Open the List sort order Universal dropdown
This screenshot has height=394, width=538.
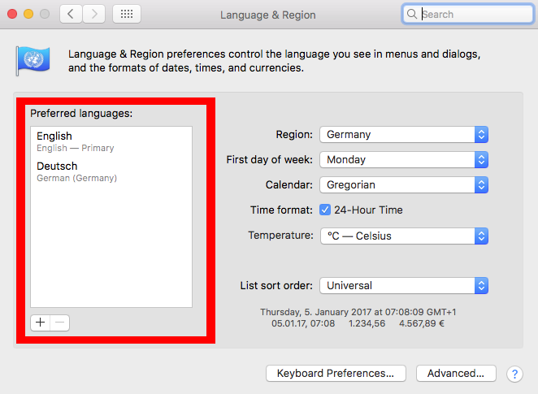pos(404,286)
